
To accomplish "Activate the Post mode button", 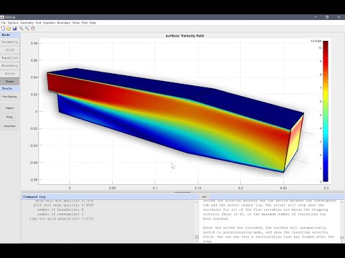I will tap(10, 82).
